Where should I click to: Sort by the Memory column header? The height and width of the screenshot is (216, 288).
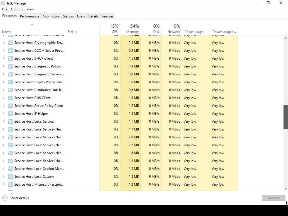click(130, 29)
